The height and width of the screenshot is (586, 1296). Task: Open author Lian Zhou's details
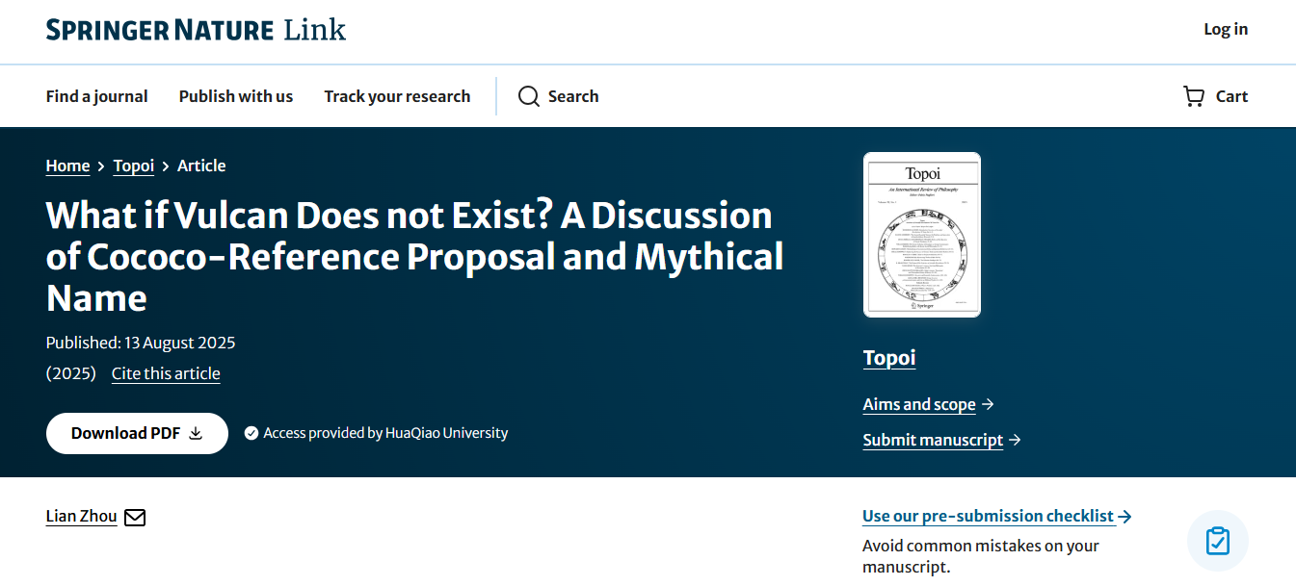[81, 517]
